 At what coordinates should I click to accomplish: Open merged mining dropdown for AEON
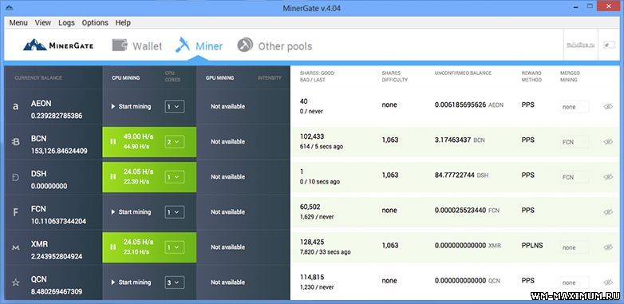575,107
